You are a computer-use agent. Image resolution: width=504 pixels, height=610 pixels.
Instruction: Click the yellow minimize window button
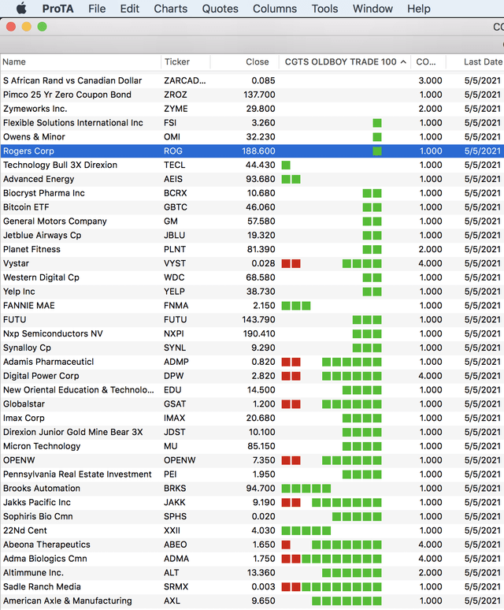coord(27,27)
